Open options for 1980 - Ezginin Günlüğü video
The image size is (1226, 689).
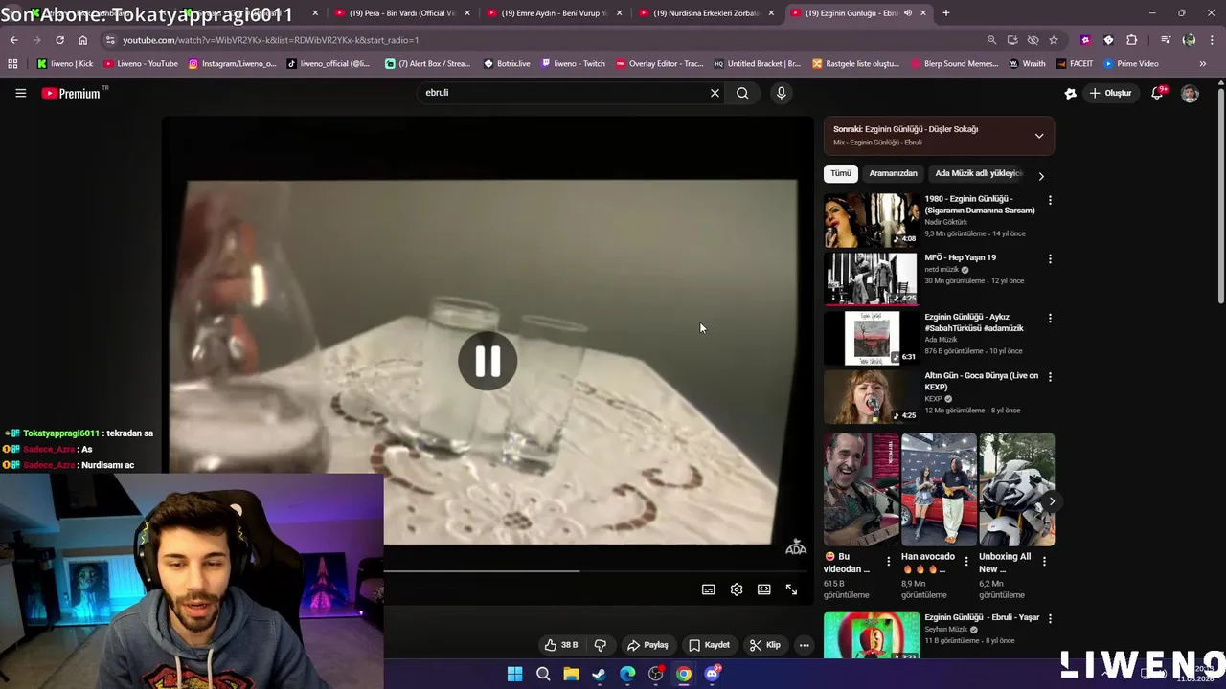[1050, 200]
